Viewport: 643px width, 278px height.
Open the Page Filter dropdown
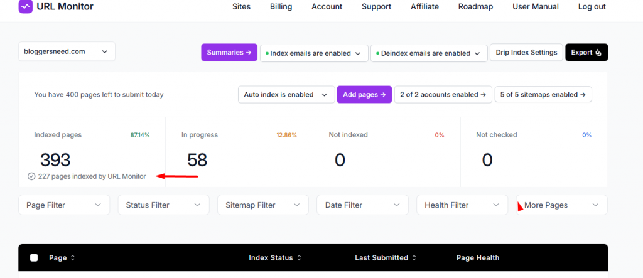pyautogui.click(x=64, y=205)
